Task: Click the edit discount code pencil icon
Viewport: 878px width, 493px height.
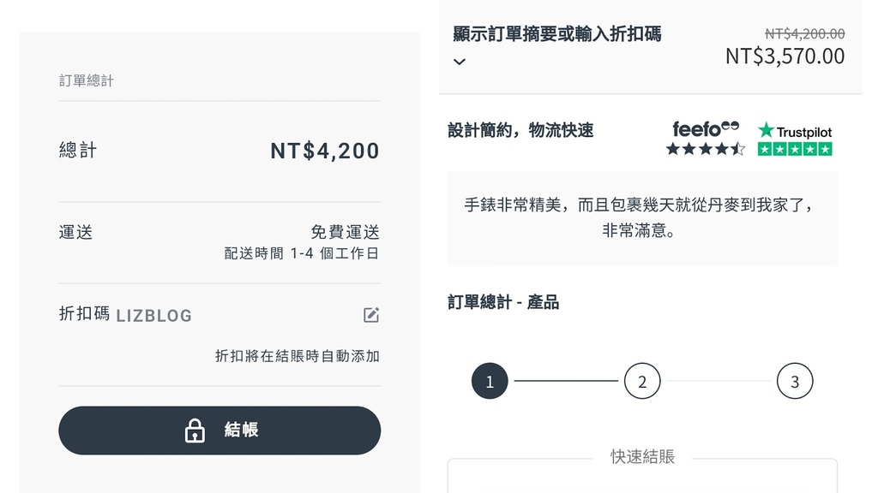Action: tap(371, 315)
